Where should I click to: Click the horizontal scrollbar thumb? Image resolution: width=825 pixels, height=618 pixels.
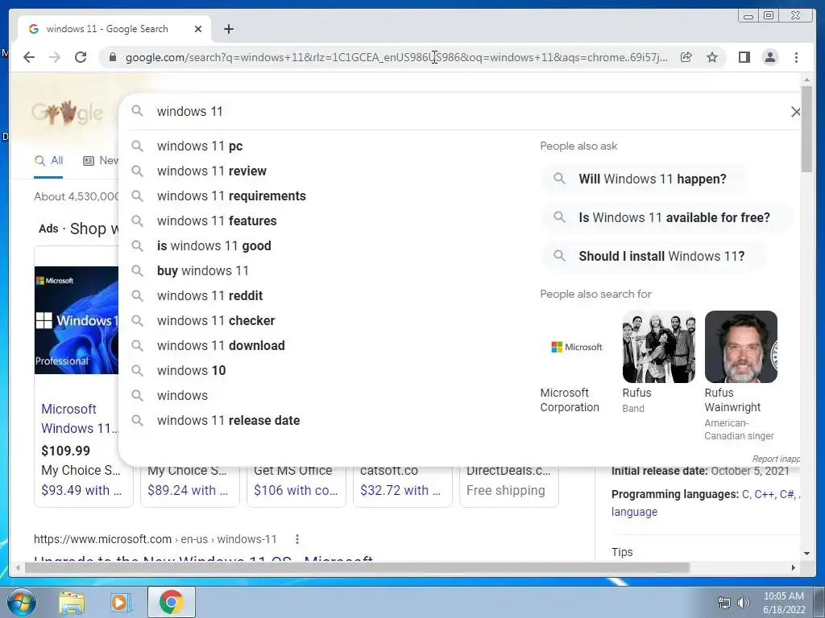357,567
